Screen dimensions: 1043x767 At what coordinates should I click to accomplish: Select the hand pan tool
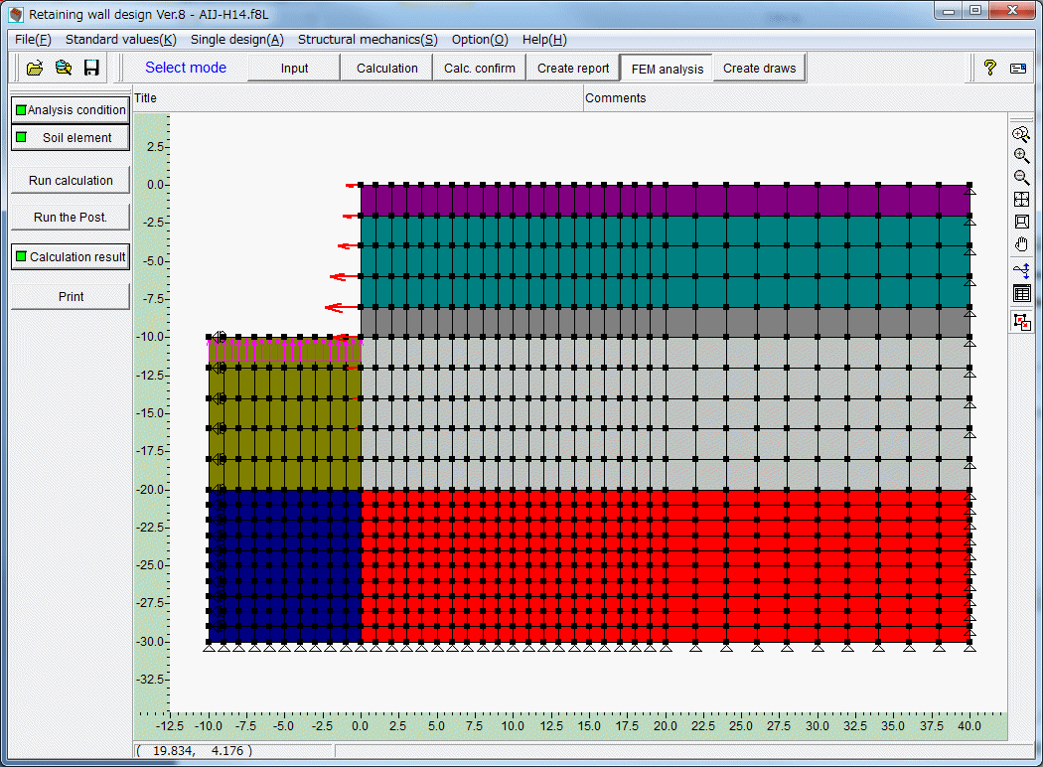pyautogui.click(x=1022, y=244)
